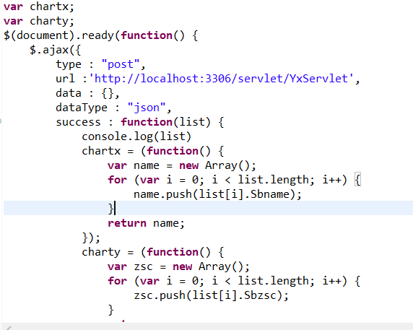Select the "post" string value
This screenshot has height=330, width=413.
click(121, 64)
